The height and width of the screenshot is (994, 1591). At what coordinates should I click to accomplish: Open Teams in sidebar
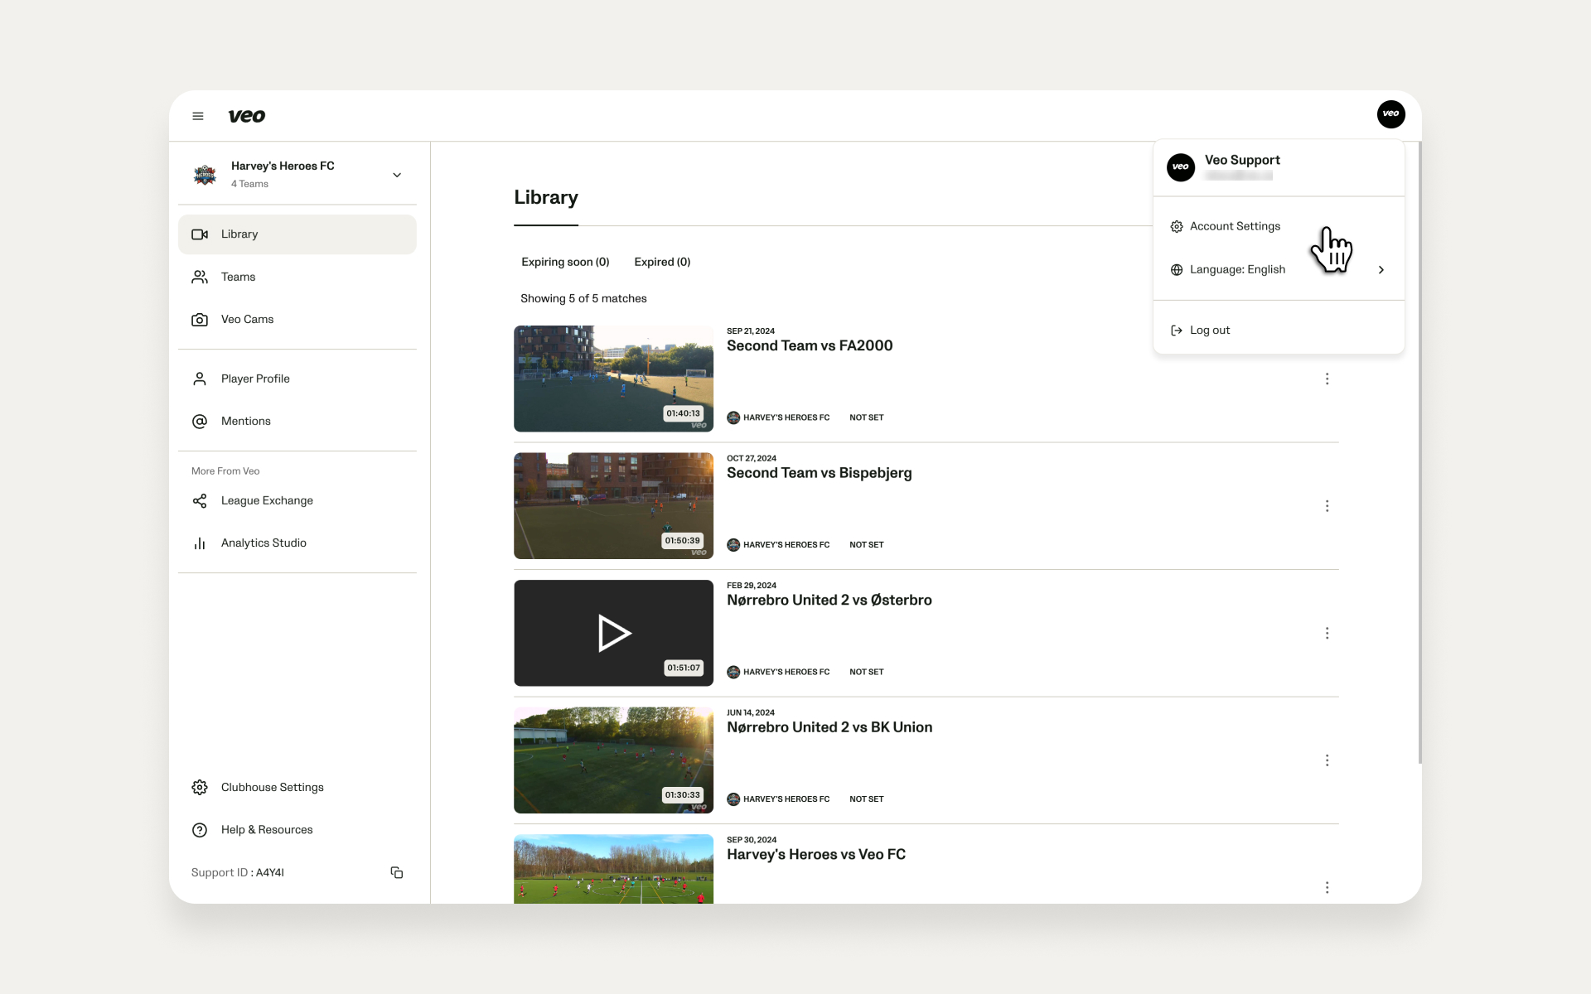coord(297,277)
